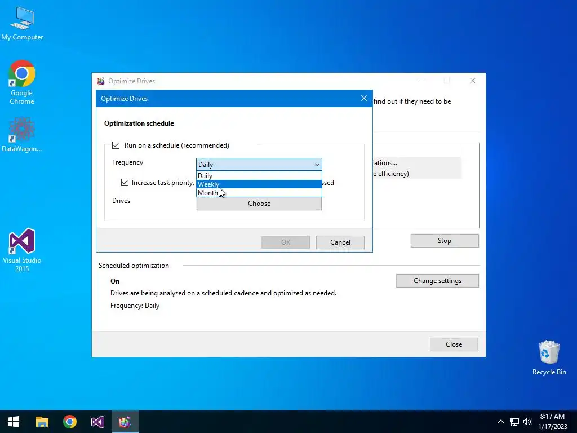Close the main Optimize Drives window
This screenshot has height=433, width=577.
(473, 81)
